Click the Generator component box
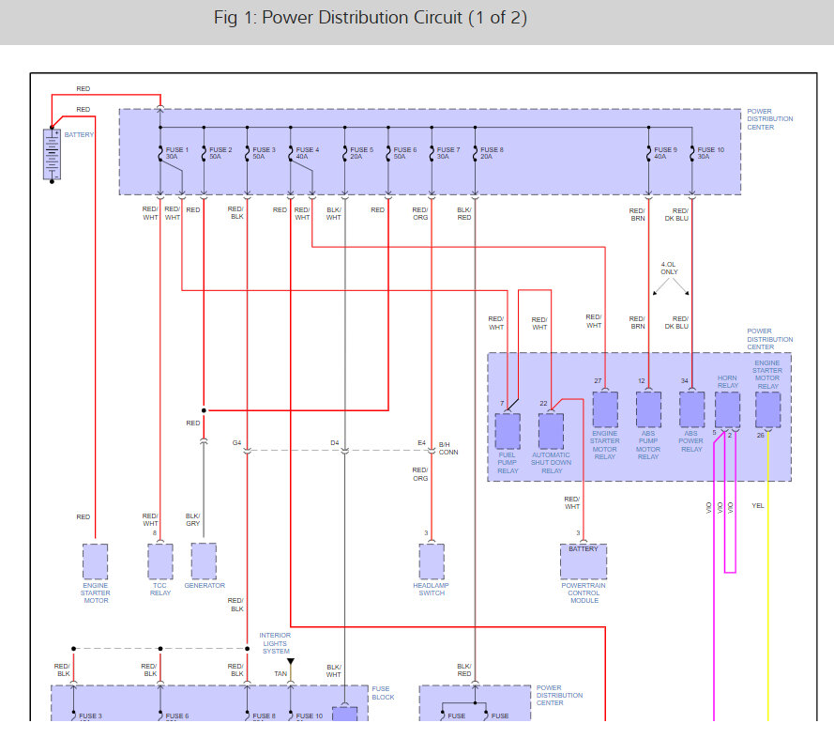 pyautogui.click(x=204, y=562)
